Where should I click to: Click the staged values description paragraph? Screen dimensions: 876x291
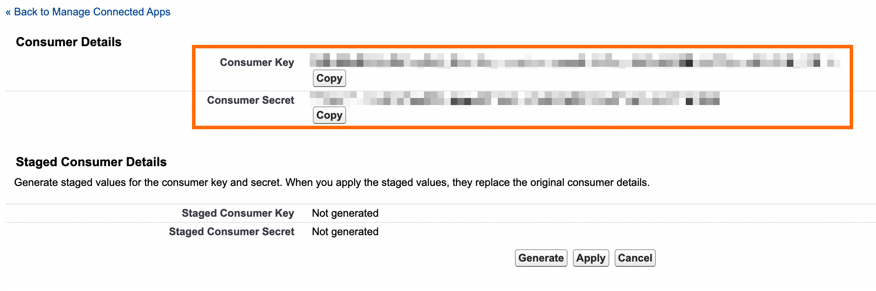pyautogui.click(x=332, y=182)
